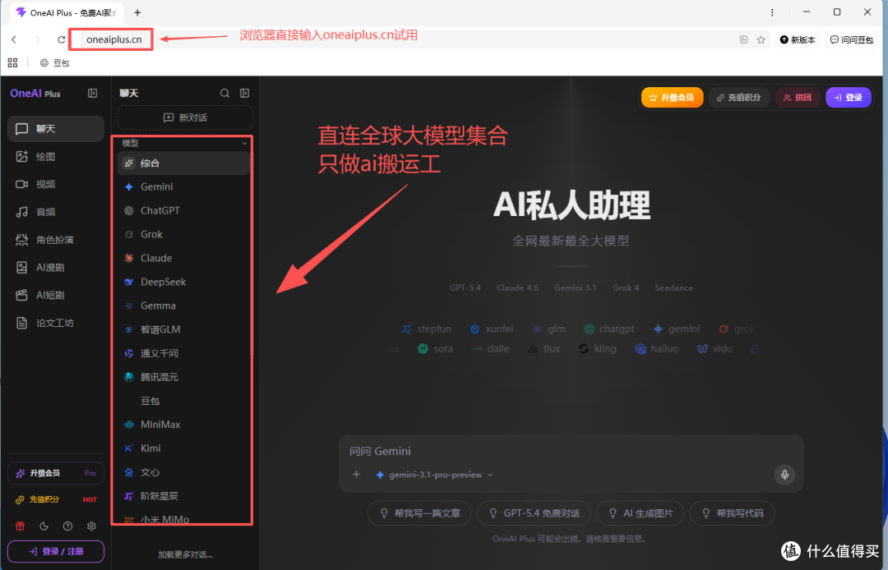Viewport: 888px width, 570px height.
Task: Click the 问问 Gemini message input field
Action: click(x=571, y=451)
